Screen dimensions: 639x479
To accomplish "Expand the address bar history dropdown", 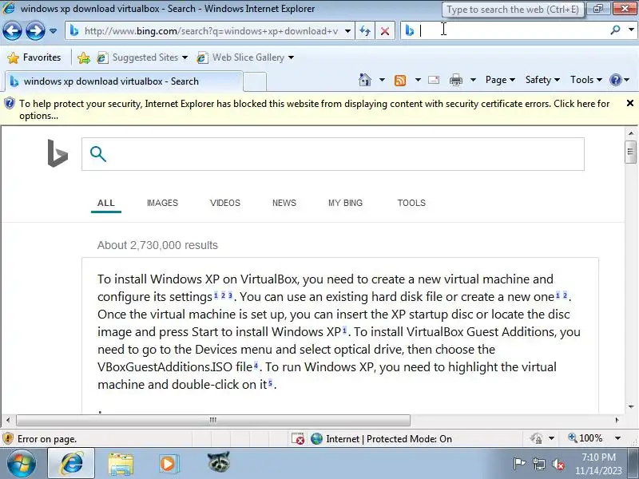I will (347, 31).
